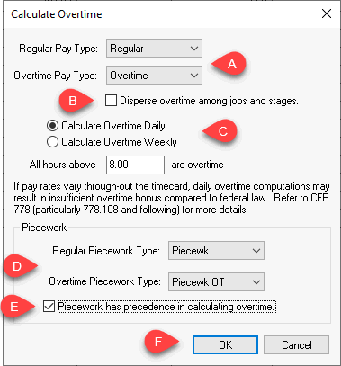Expand the Regular Piecework Type dropdown
The image size is (341, 366).
click(216, 251)
